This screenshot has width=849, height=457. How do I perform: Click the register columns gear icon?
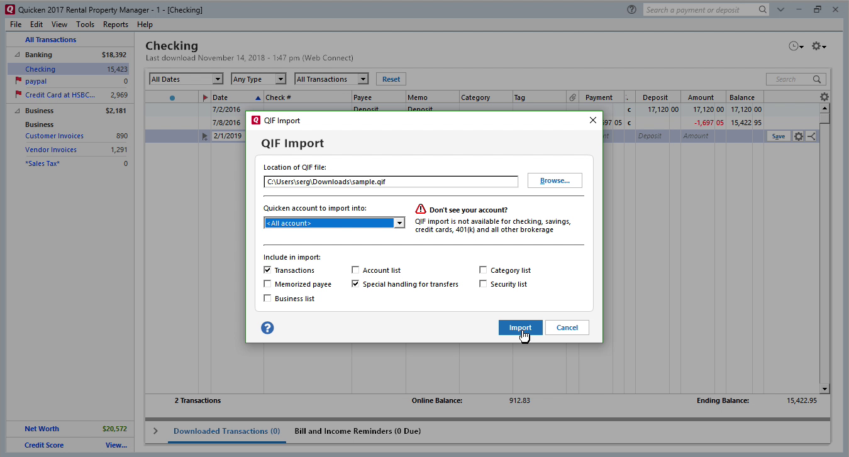824,97
